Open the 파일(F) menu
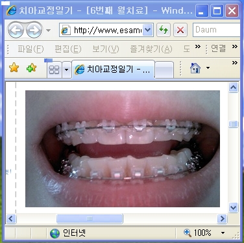Image resolution: width=244 pixels, height=243 pixels. (x=30, y=49)
